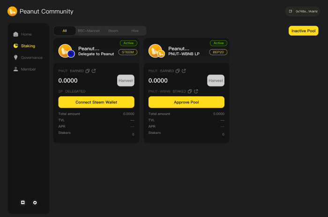
Task: Open PNUT-WBNB staked token external link
Action: pos(196,91)
